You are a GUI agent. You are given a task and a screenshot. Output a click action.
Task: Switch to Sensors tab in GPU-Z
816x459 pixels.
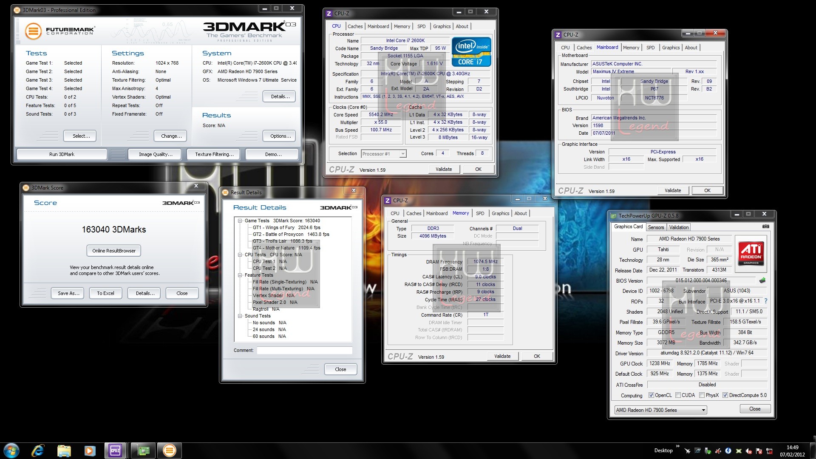pyautogui.click(x=656, y=227)
